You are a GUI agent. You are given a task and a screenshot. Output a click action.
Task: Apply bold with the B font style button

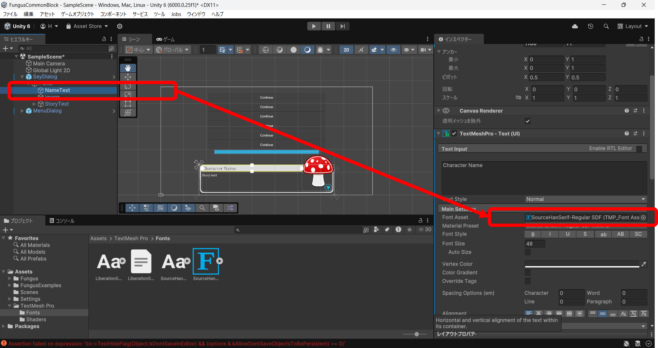533,234
